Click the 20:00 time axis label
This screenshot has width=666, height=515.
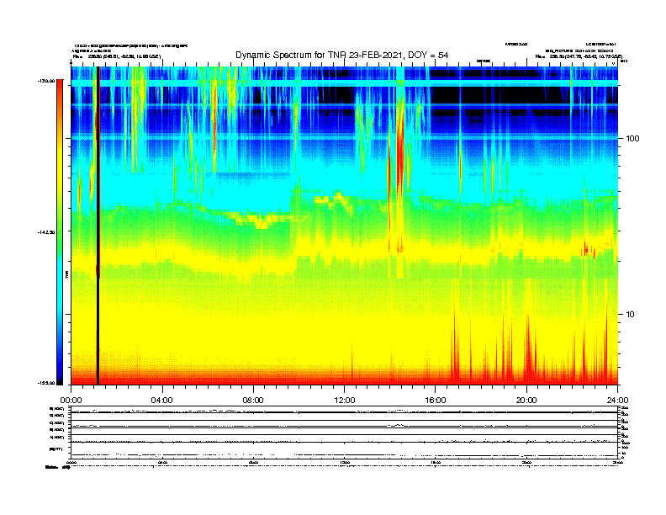click(526, 401)
